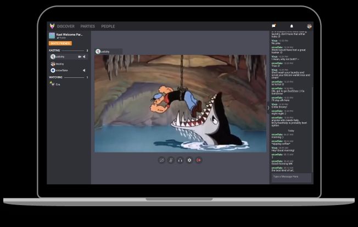Collapse the chat panel with the arrow
This screenshot has width=358, height=227.
click(x=268, y=107)
